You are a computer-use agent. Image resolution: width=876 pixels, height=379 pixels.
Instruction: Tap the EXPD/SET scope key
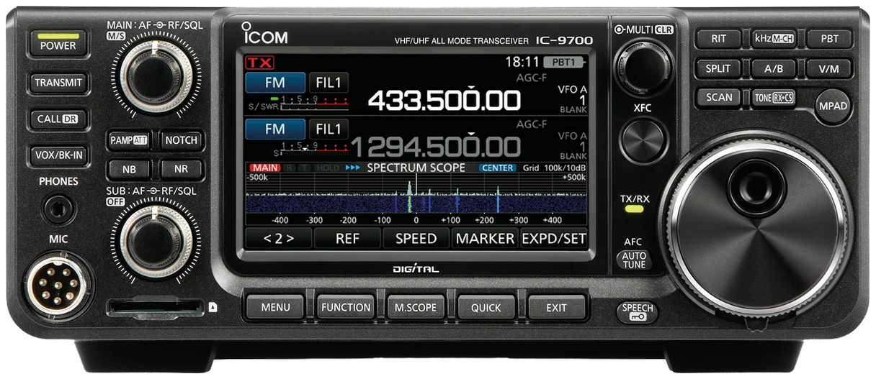coord(554,238)
